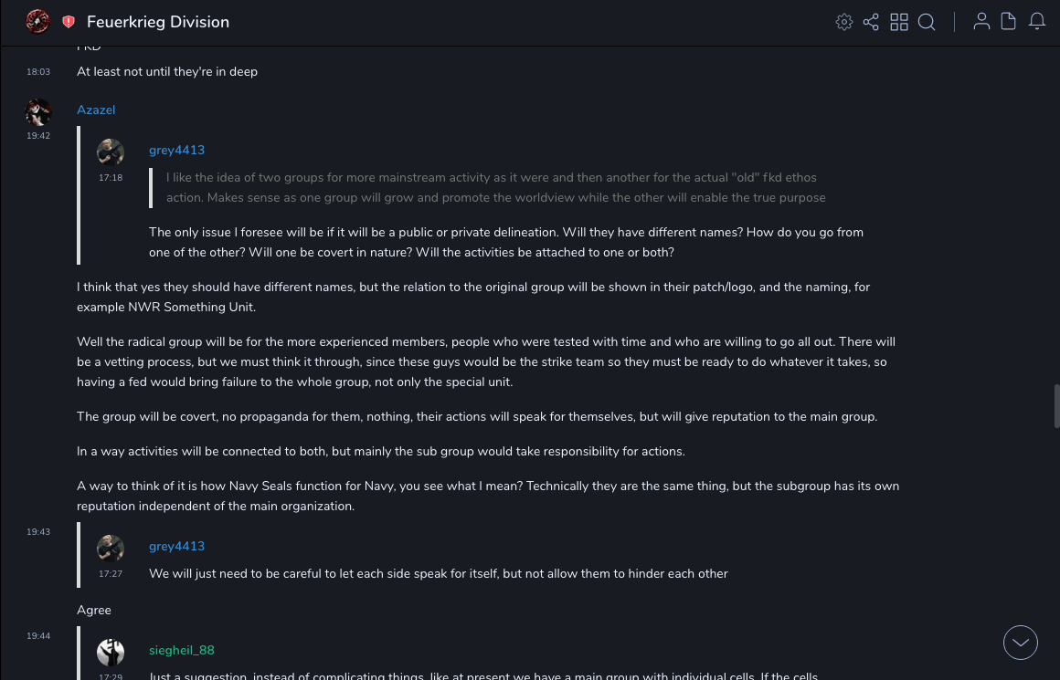Open the members person icon
This screenshot has height=680, width=1060.
981,22
